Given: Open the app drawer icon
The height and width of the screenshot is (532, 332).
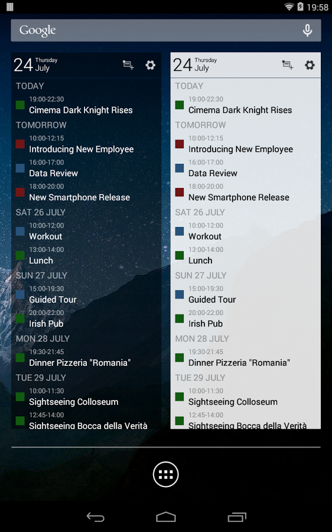Looking at the screenshot, I should pyautogui.click(x=166, y=474).
